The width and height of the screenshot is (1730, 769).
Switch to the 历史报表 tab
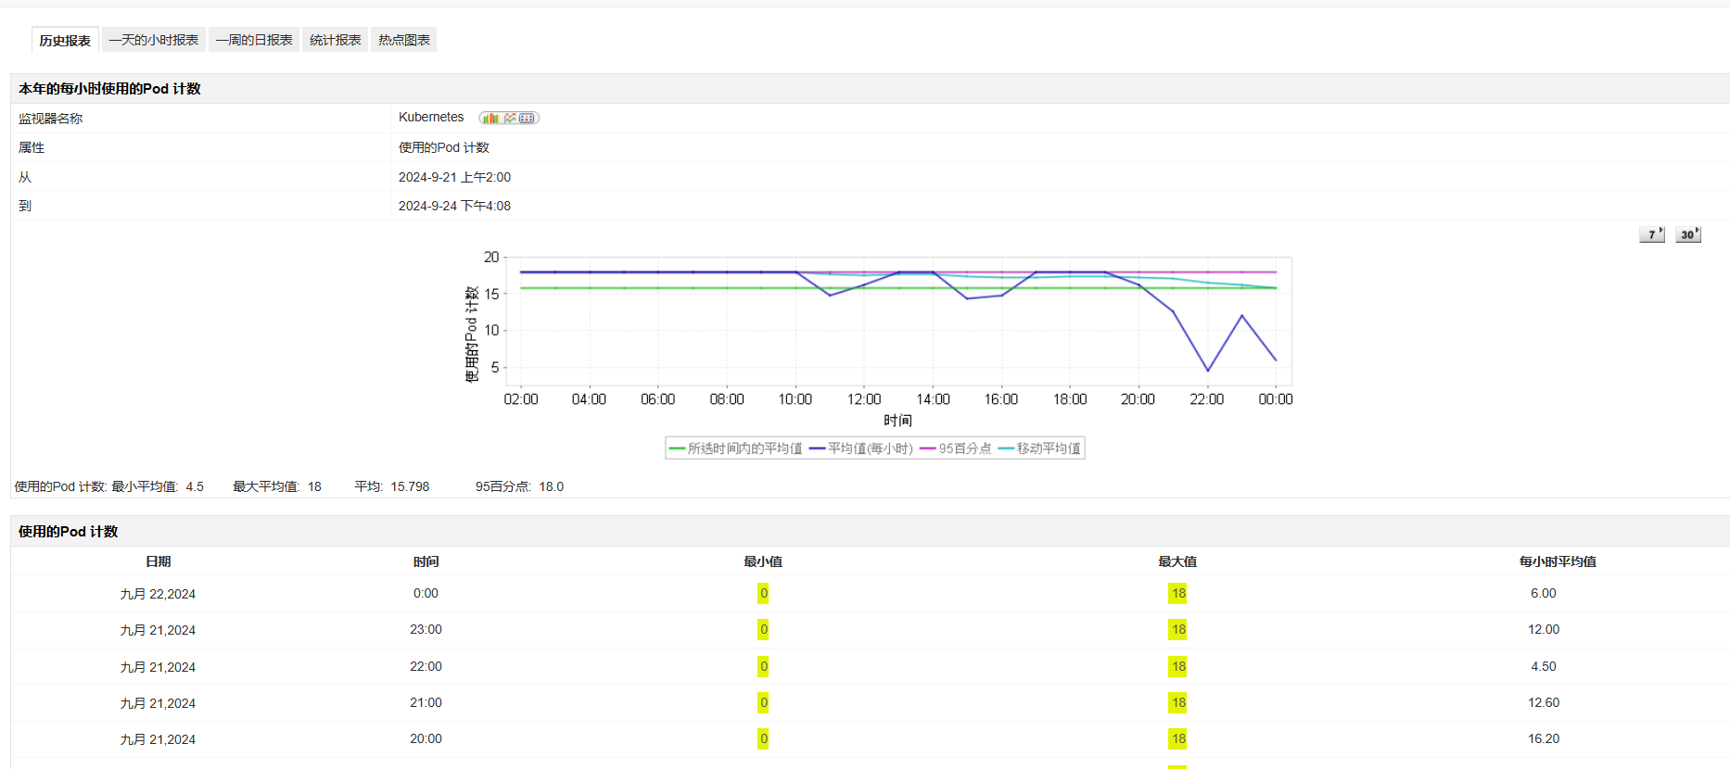[65, 40]
